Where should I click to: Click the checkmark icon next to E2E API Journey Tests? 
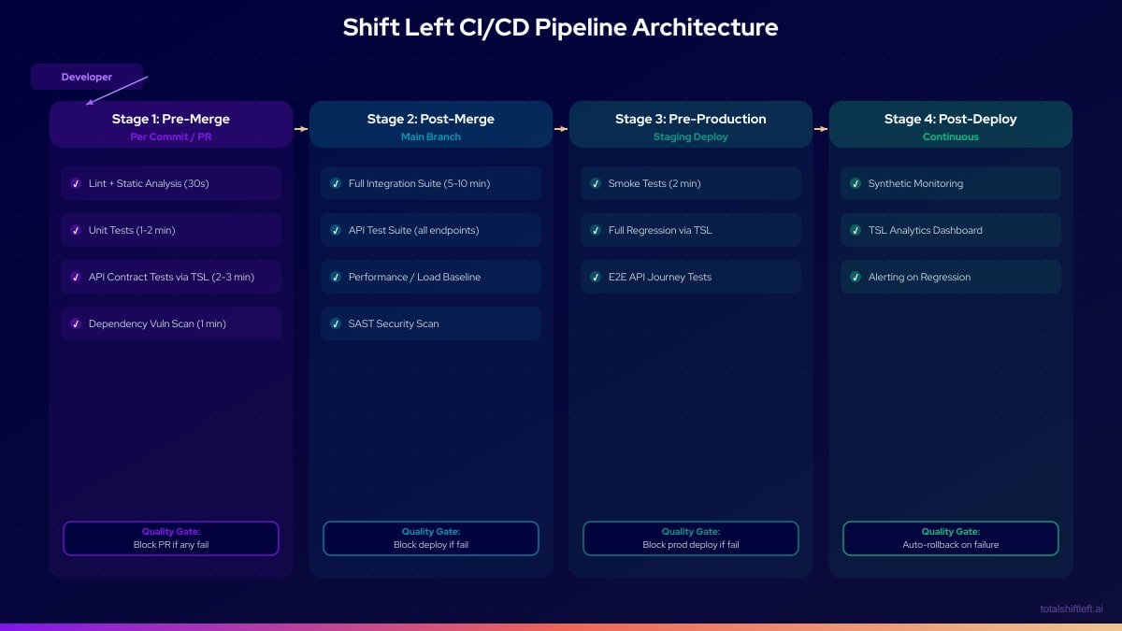pos(596,277)
